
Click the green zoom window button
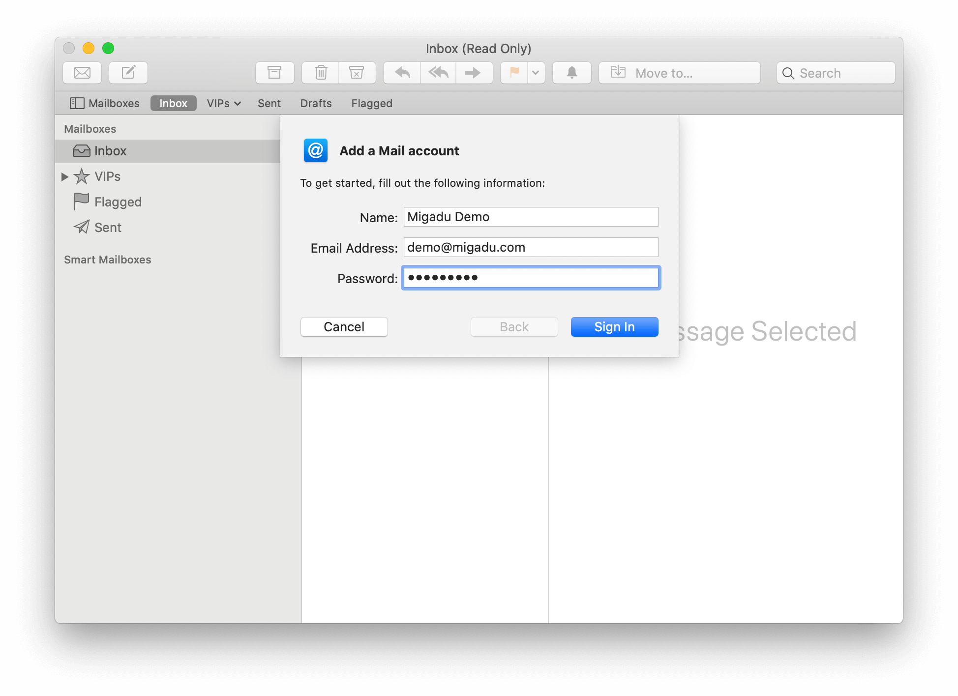pyautogui.click(x=108, y=48)
